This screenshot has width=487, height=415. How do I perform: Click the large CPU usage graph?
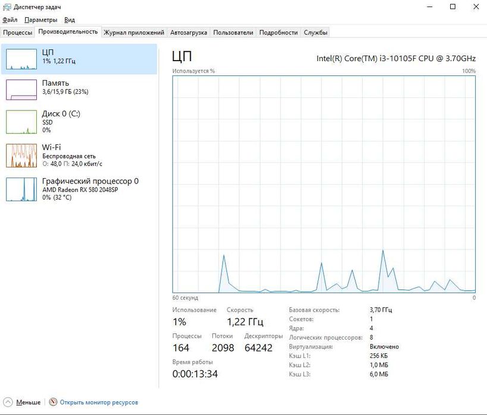(x=324, y=184)
